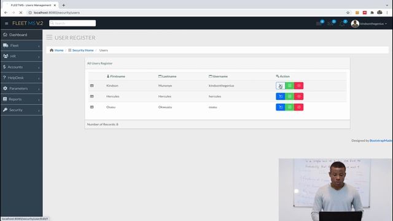Click the green details button for Osasu

click(x=289, y=107)
